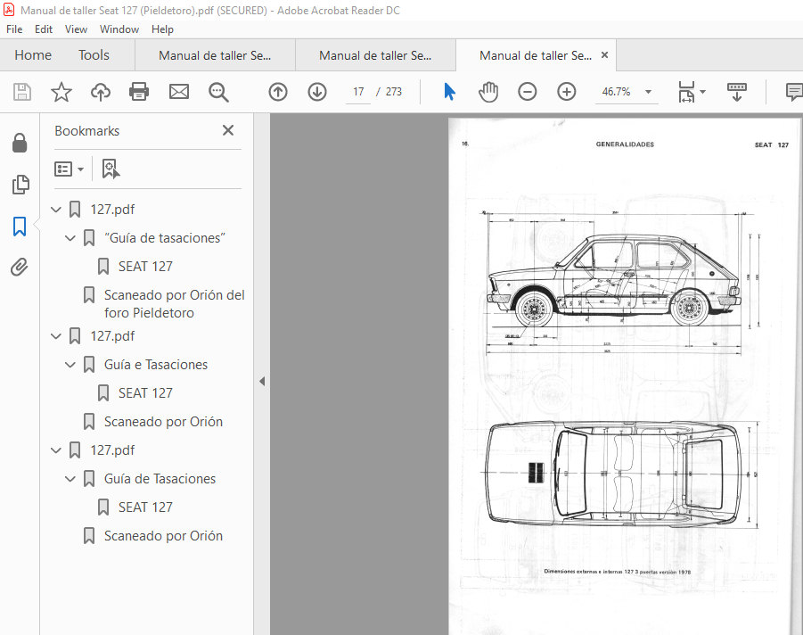Send file by email envelope icon
803x635 pixels.
[179, 92]
